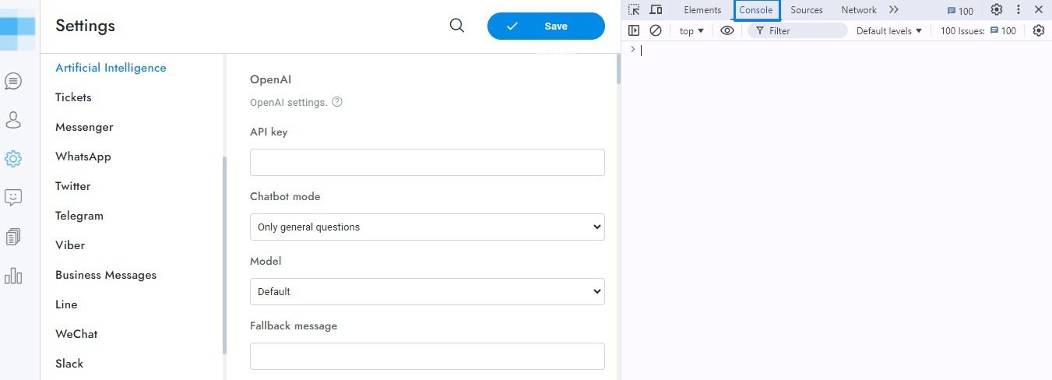Switch to the Network tab in DevTools
Viewport: 1052px width, 380px height.
[x=858, y=10]
